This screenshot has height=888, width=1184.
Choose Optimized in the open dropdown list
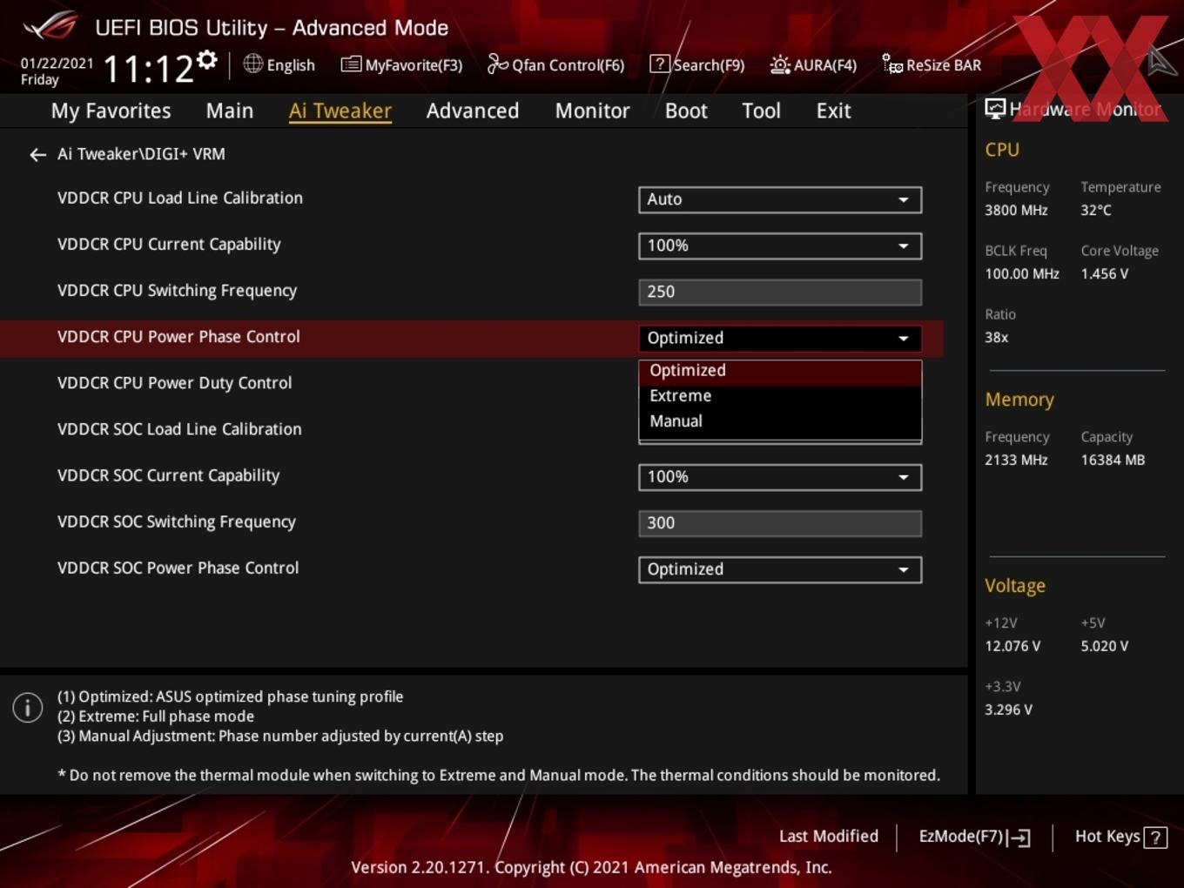click(780, 371)
